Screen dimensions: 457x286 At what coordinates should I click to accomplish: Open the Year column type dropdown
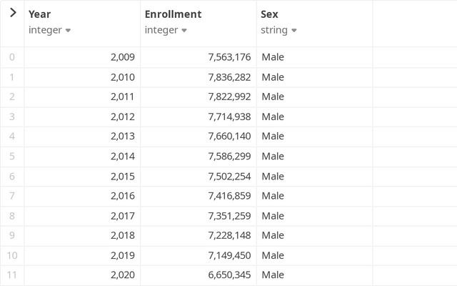point(68,30)
